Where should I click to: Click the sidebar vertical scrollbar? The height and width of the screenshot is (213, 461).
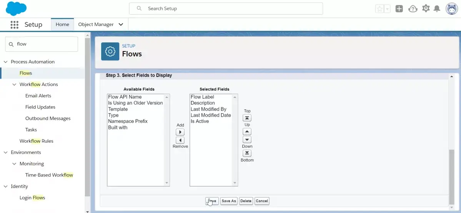point(87,117)
